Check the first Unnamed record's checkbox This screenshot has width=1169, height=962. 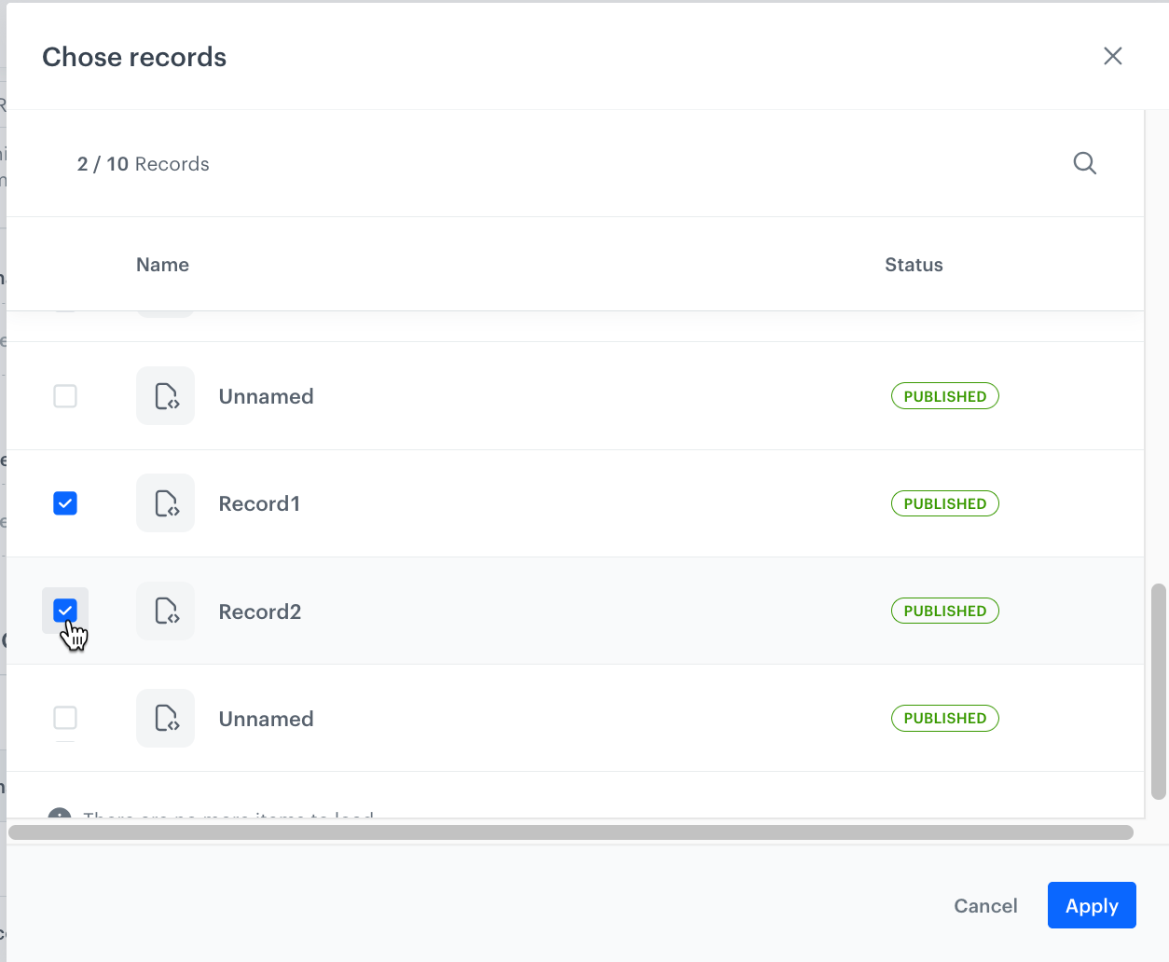coord(65,395)
